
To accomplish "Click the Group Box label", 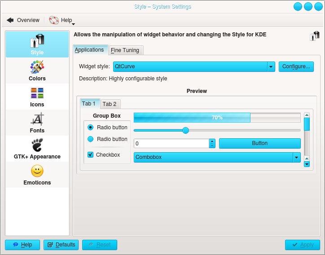I will 107,116.
